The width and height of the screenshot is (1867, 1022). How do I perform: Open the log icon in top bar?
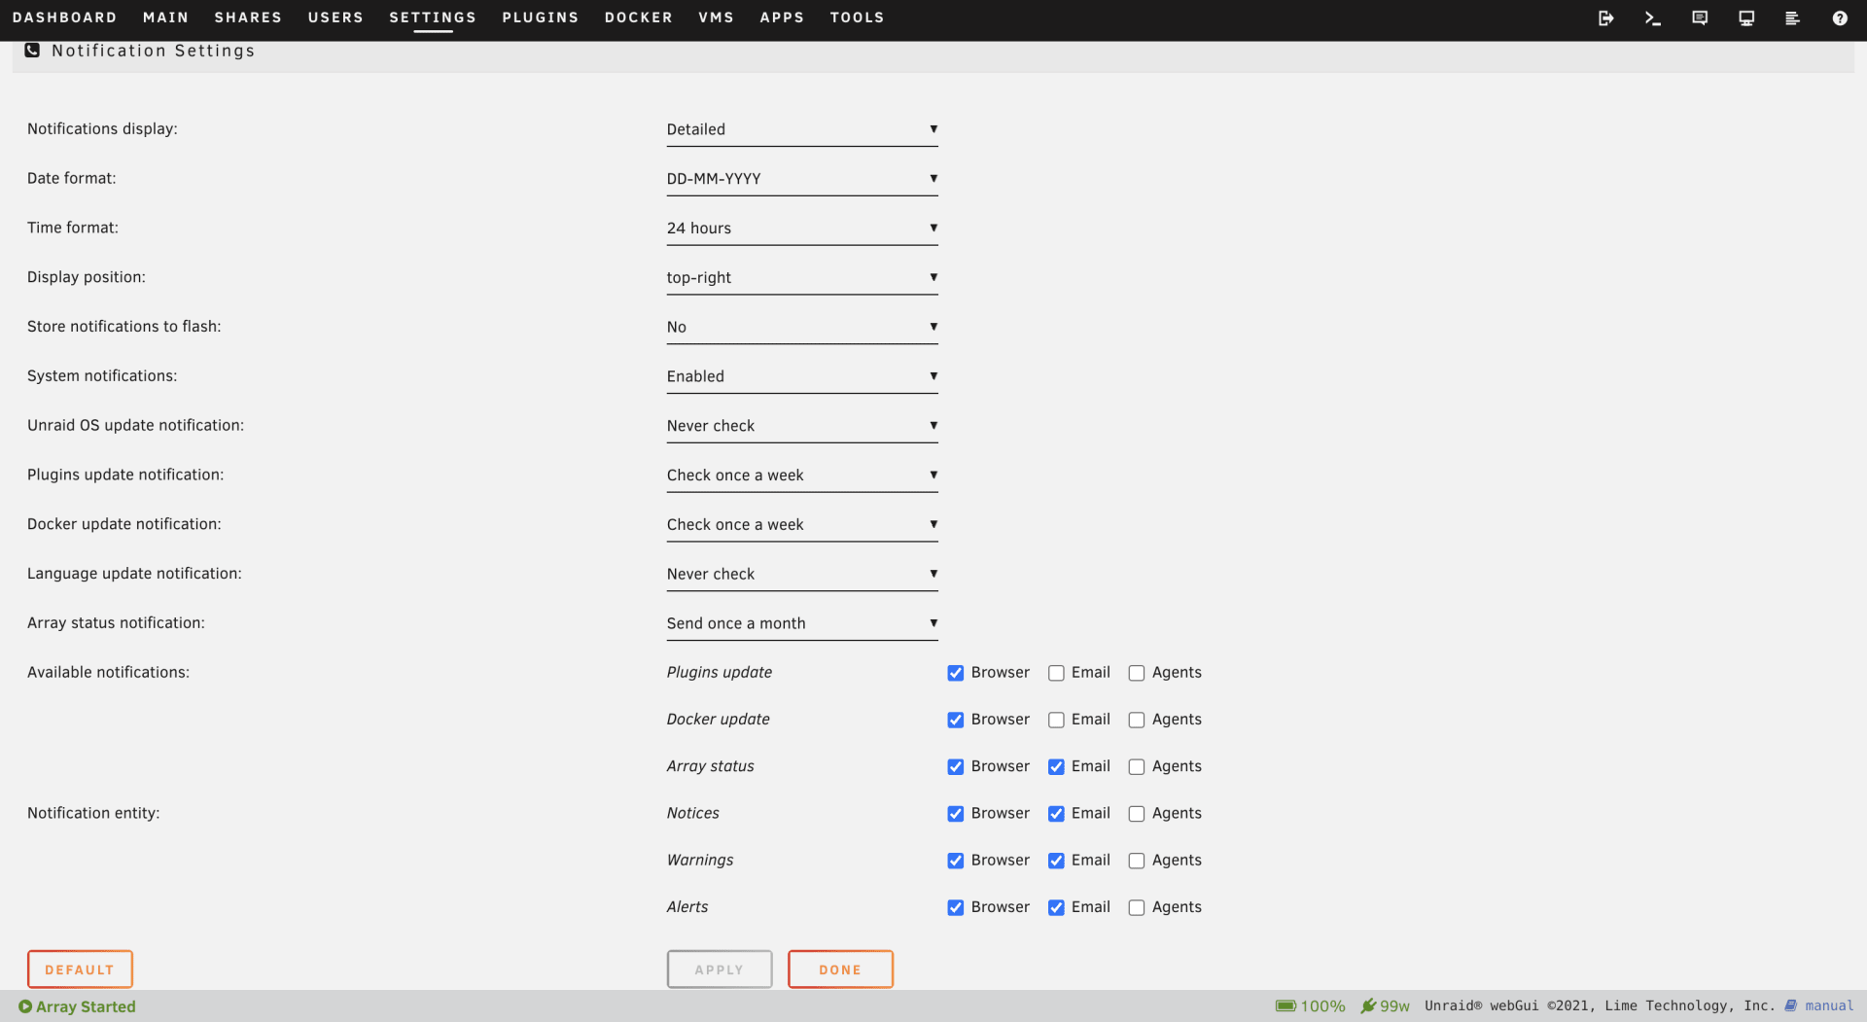click(x=1792, y=18)
